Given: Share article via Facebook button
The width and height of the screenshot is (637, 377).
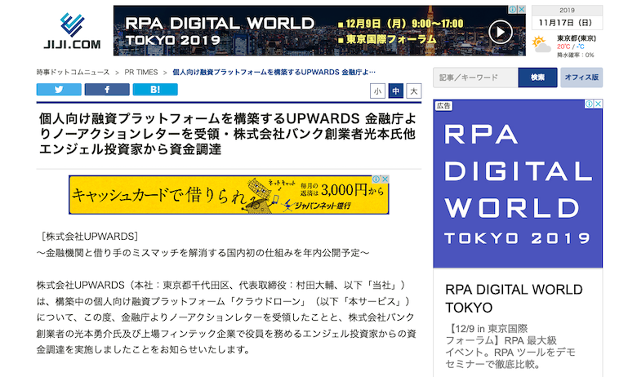Looking at the screenshot, I should 107,90.
